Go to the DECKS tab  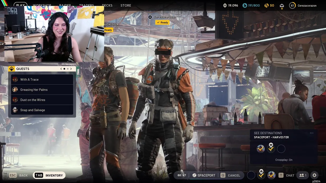click(x=107, y=5)
